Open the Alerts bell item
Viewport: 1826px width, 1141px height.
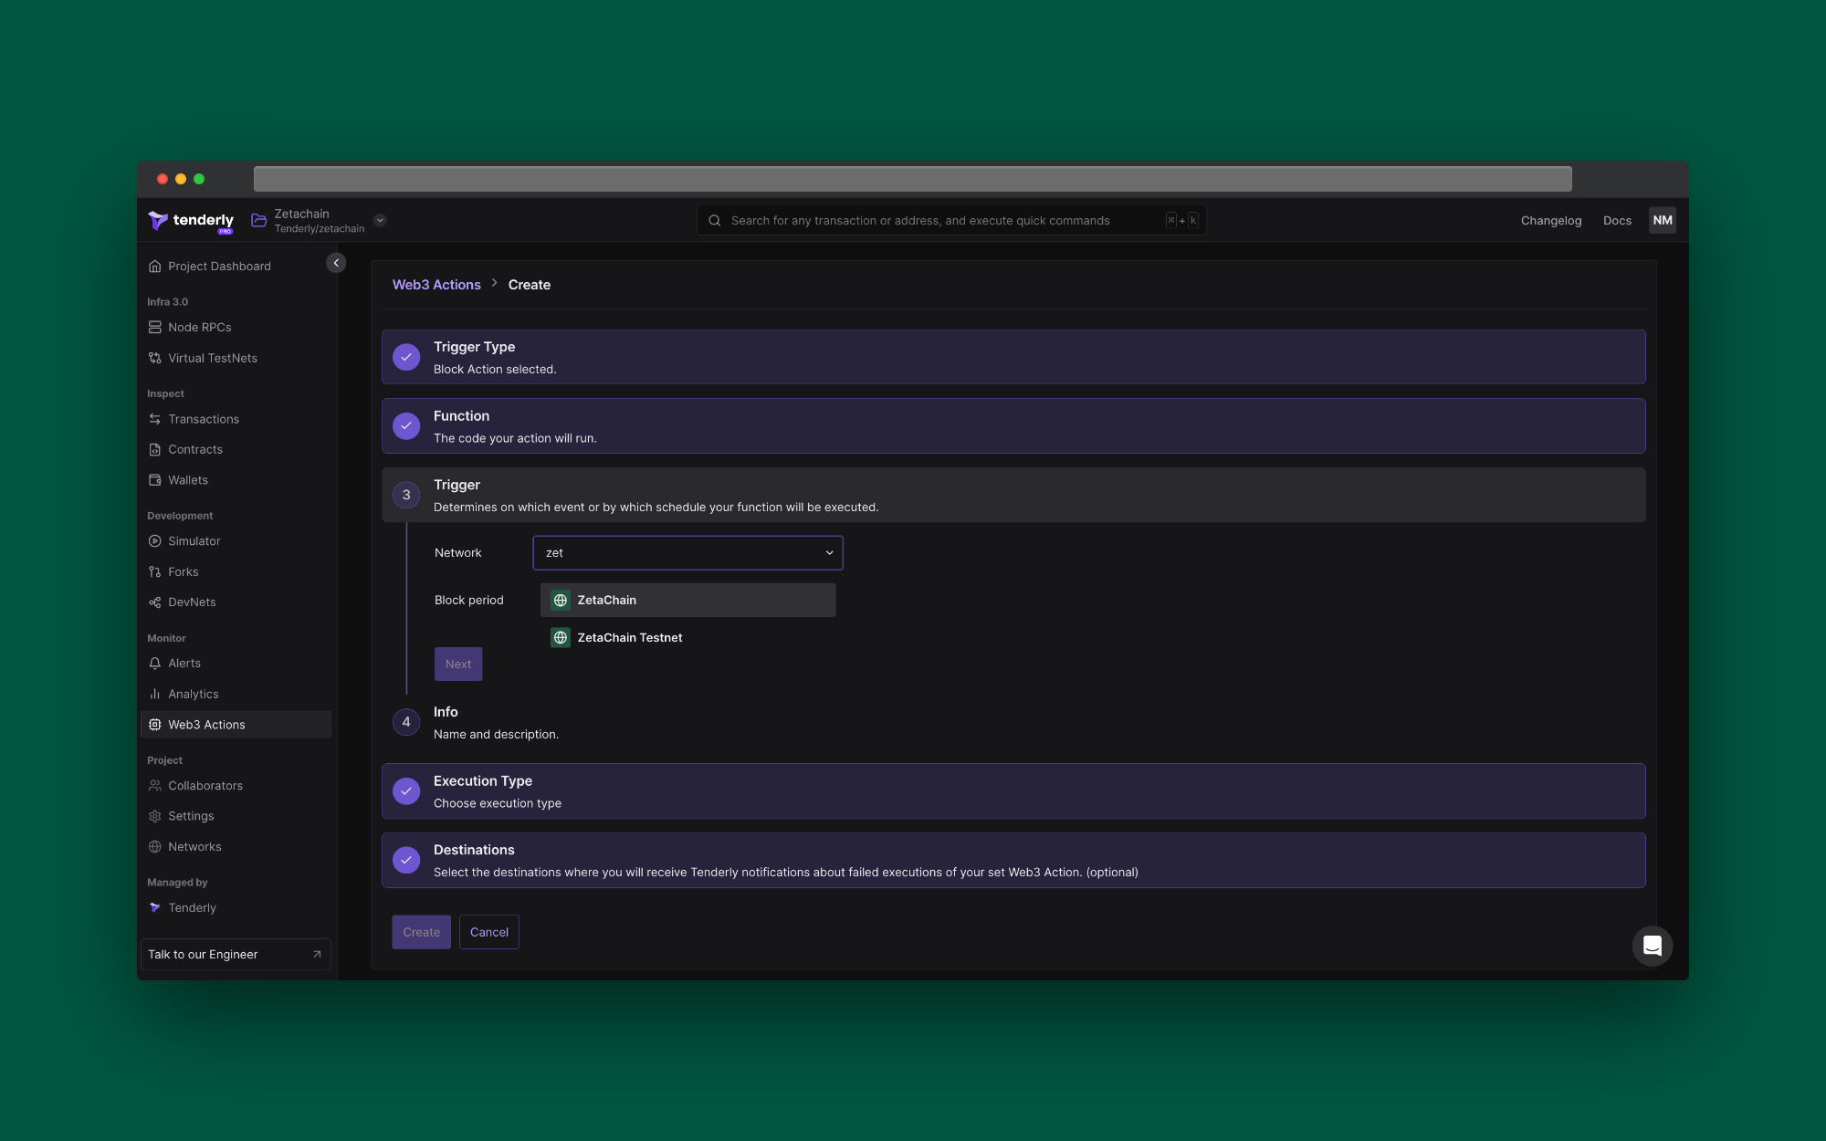point(184,664)
